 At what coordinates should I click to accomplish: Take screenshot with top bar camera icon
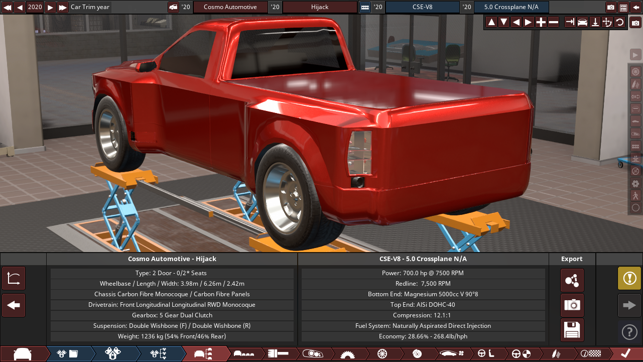pyautogui.click(x=611, y=7)
